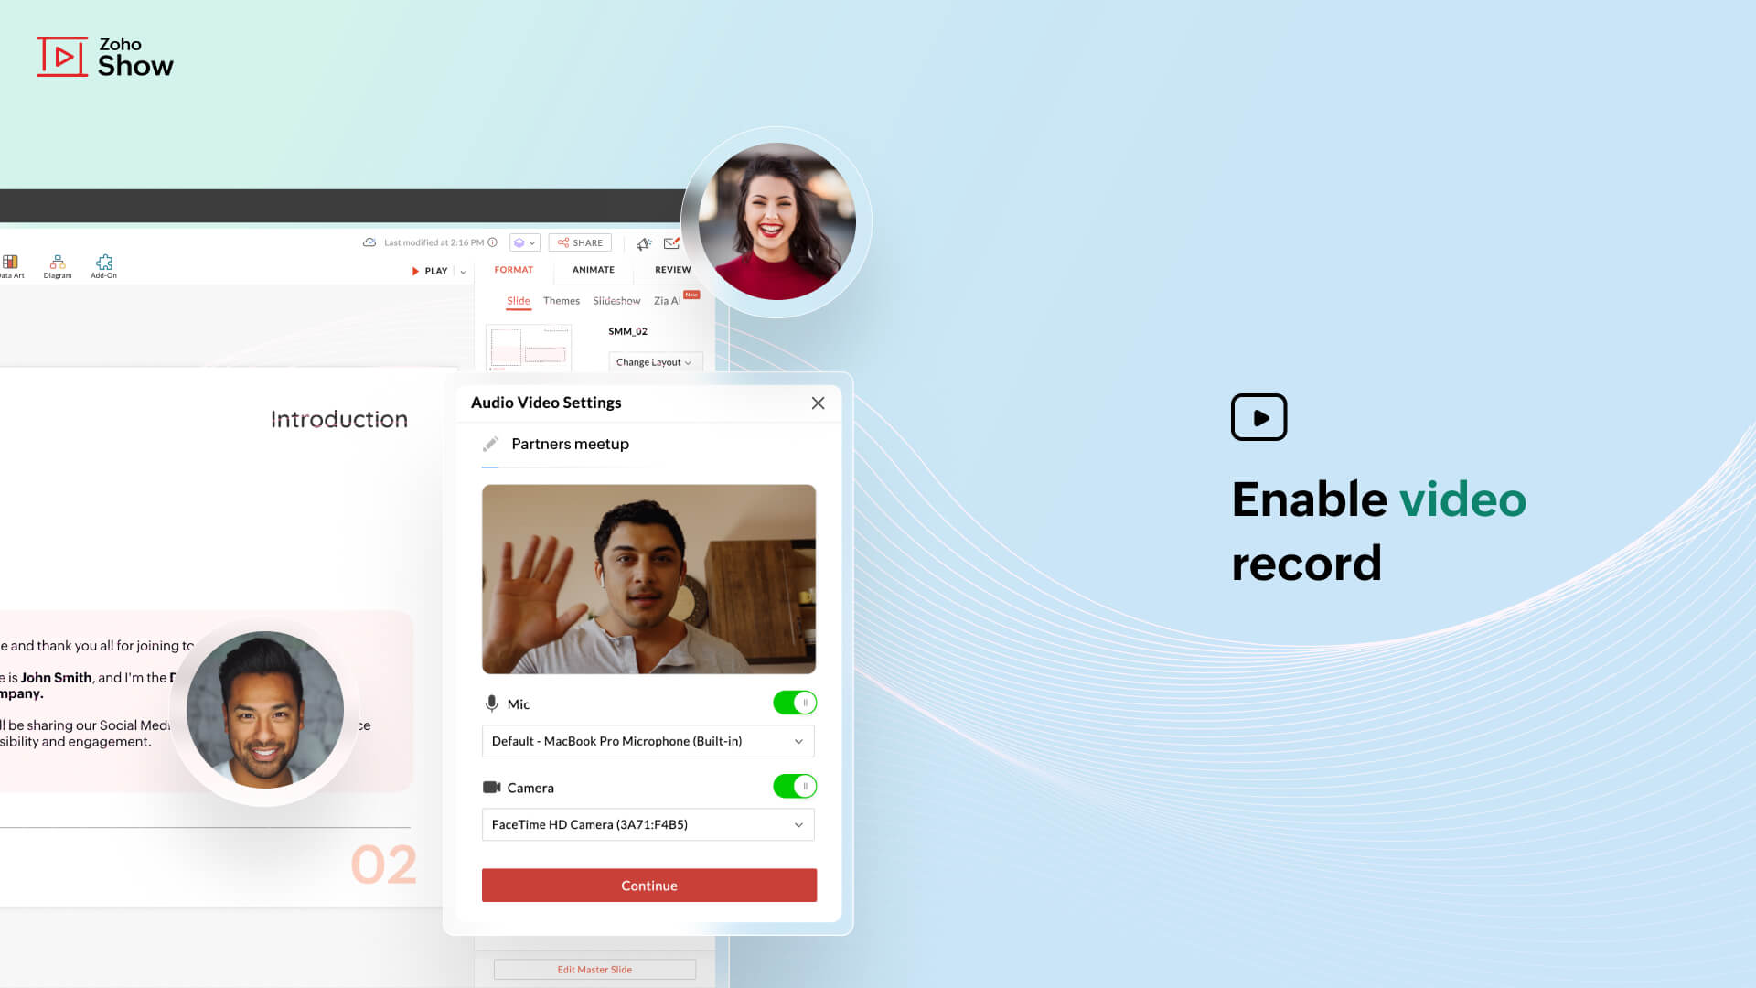1756x988 pixels.
Task: Disable microphone in audio settings
Action: pos(795,703)
